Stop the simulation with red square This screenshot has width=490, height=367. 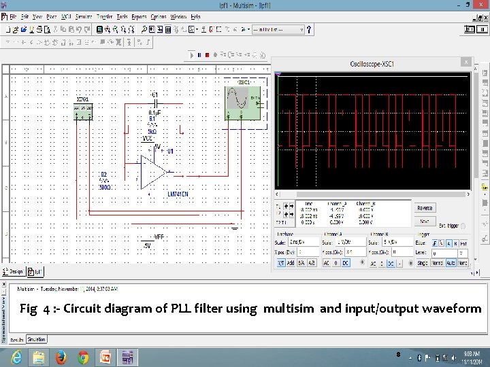point(207,55)
